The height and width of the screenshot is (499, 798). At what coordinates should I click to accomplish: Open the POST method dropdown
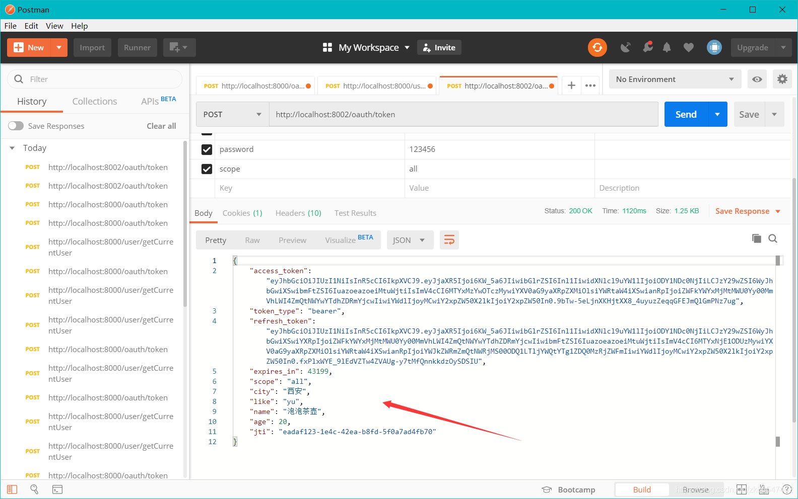coord(232,114)
